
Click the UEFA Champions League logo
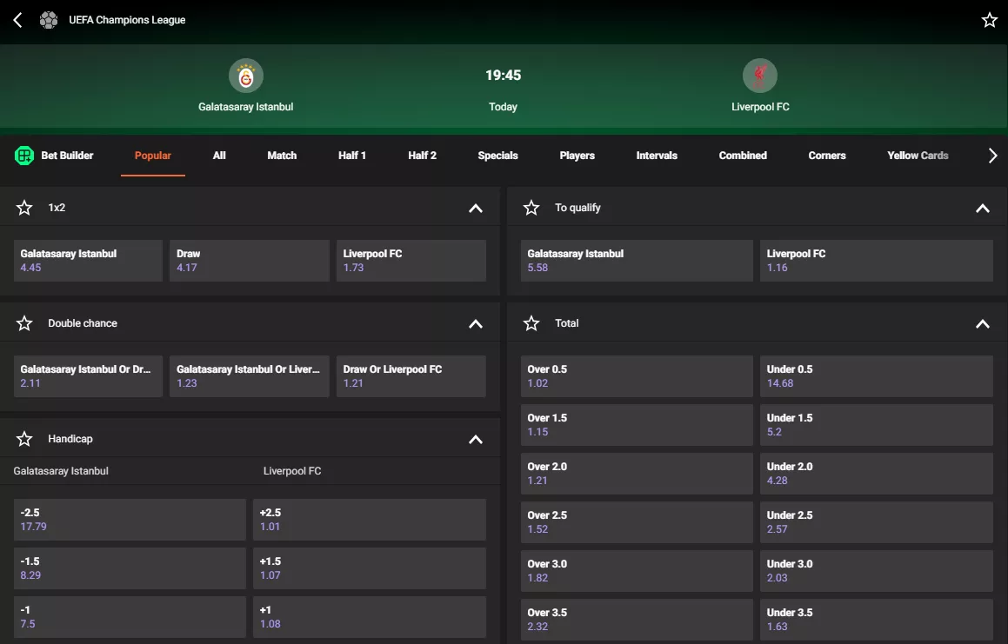pyautogui.click(x=49, y=20)
